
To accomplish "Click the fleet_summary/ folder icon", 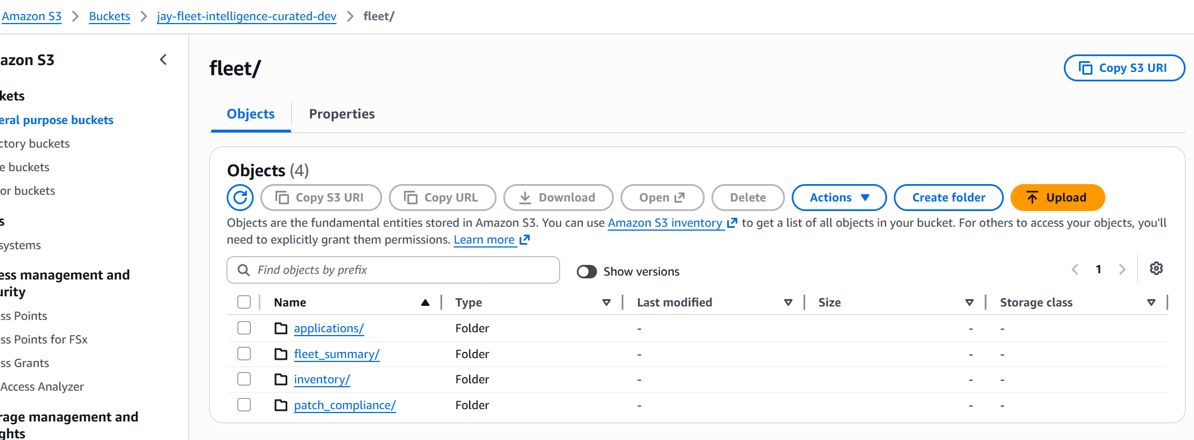I will (x=281, y=354).
